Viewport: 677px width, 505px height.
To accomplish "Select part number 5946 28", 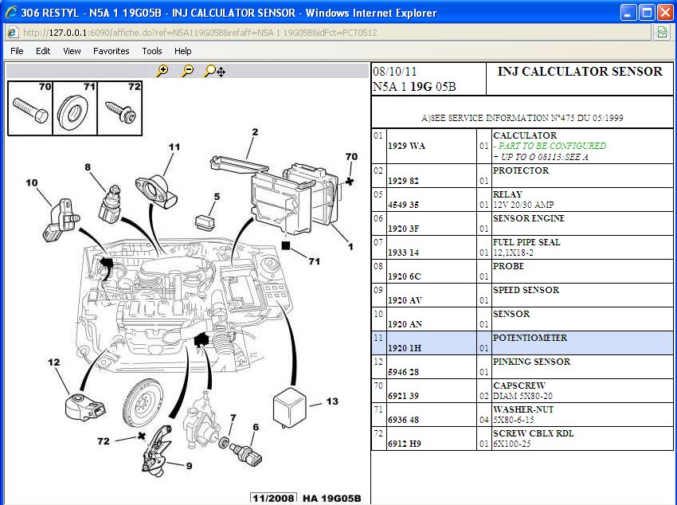I will 403,372.
